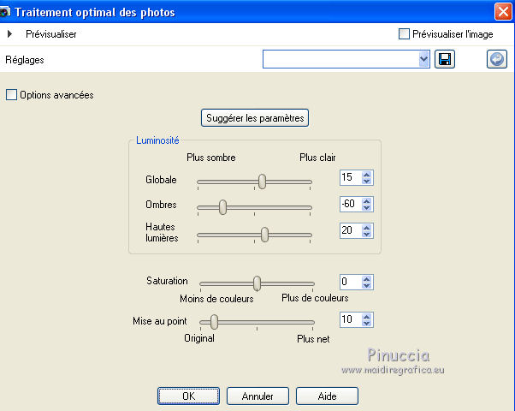Open the Réglages presets dropdown
The image size is (515, 411).
pos(424,59)
